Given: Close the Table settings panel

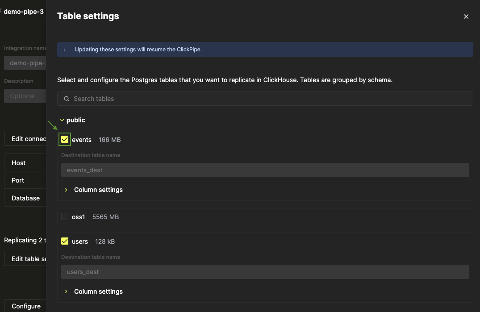Looking at the screenshot, I should tap(466, 17).
